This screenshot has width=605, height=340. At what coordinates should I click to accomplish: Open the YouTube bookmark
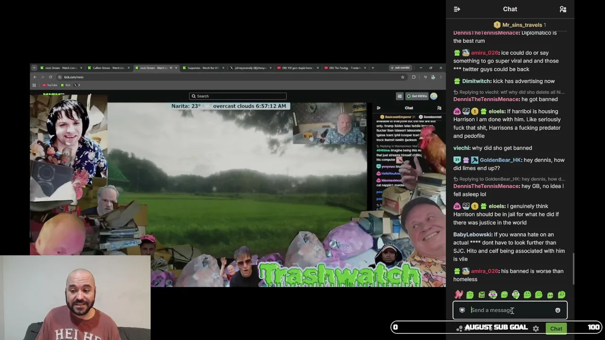(50, 85)
